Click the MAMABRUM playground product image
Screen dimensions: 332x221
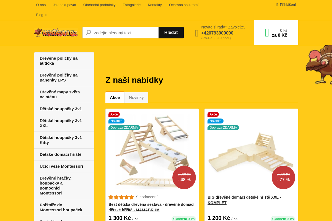(152, 151)
